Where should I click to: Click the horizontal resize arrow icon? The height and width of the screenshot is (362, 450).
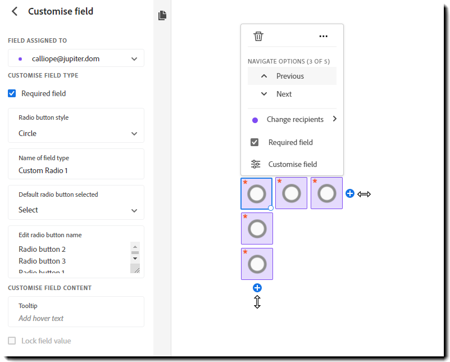click(x=364, y=194)
